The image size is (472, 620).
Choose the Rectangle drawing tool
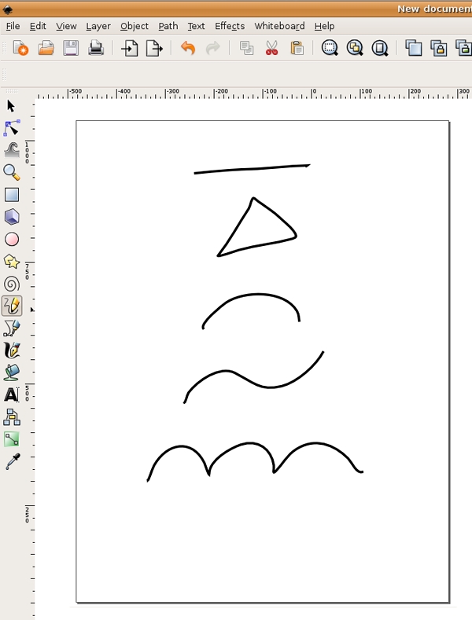tap(11, 195)
